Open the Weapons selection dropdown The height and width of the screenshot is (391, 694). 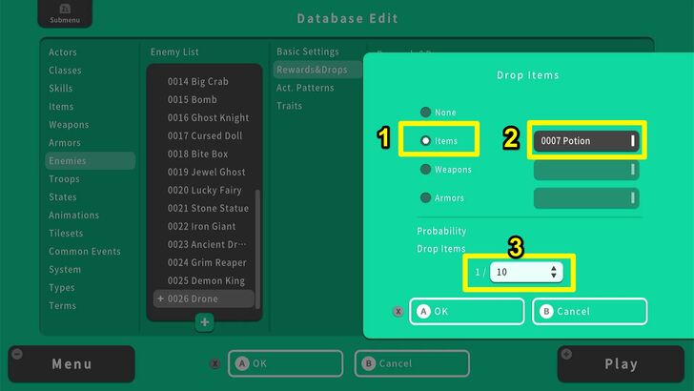click(586, 170)
